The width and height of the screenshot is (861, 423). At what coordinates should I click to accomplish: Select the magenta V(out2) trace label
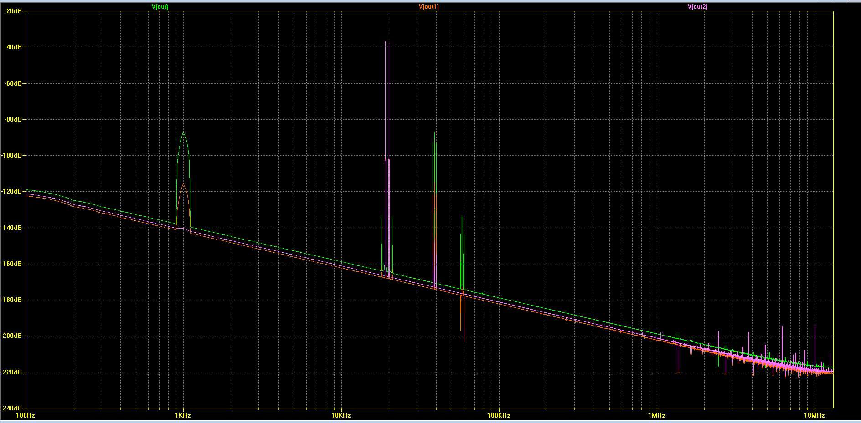[x=697, y=6]
